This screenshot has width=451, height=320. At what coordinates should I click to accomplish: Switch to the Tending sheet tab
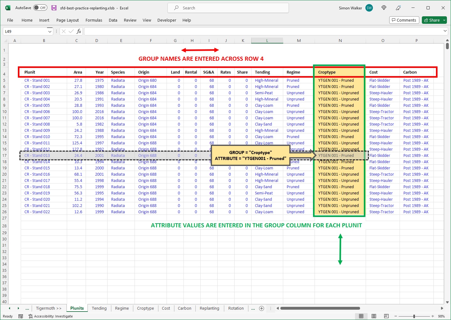click(x=99, y=308)
